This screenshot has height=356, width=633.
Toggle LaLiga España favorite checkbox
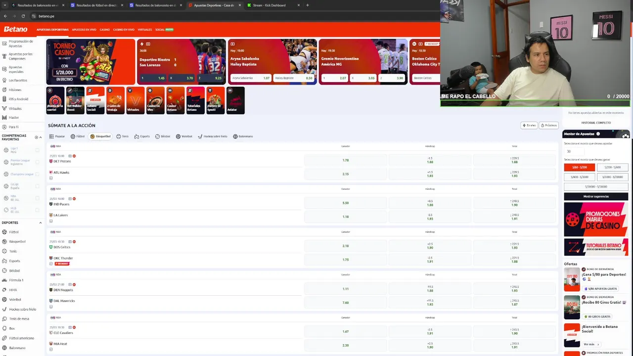click(x=38, y=186)
